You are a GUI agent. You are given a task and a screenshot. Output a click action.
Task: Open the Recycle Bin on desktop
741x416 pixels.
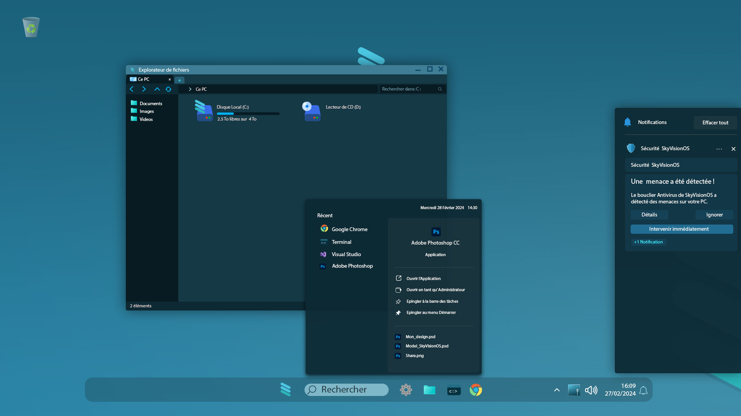(x=31, y=27)
